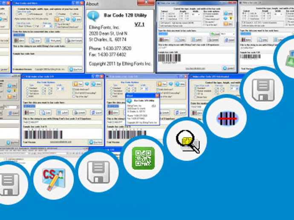The height and width of the screenshot is (220, 294).
Task: Click Exit button in Windows 7 bar code 128 window
Action: (x=228, y=68)
